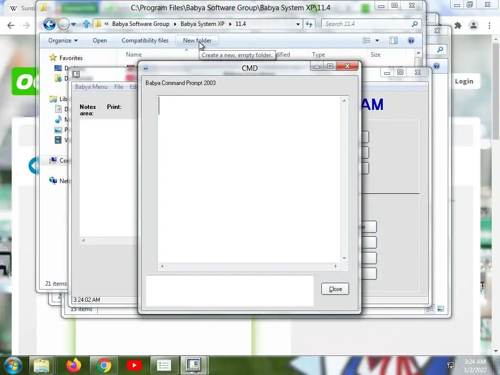500x375 pixels.
Task: Click the Babya program taskbar icon
Action: coord(193,365)
